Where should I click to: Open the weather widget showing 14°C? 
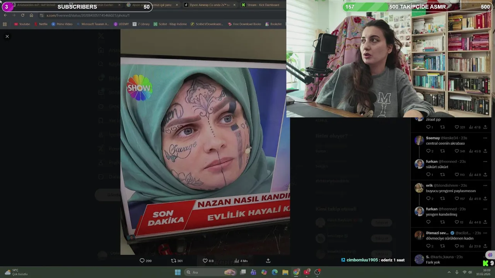pos(16,272)
